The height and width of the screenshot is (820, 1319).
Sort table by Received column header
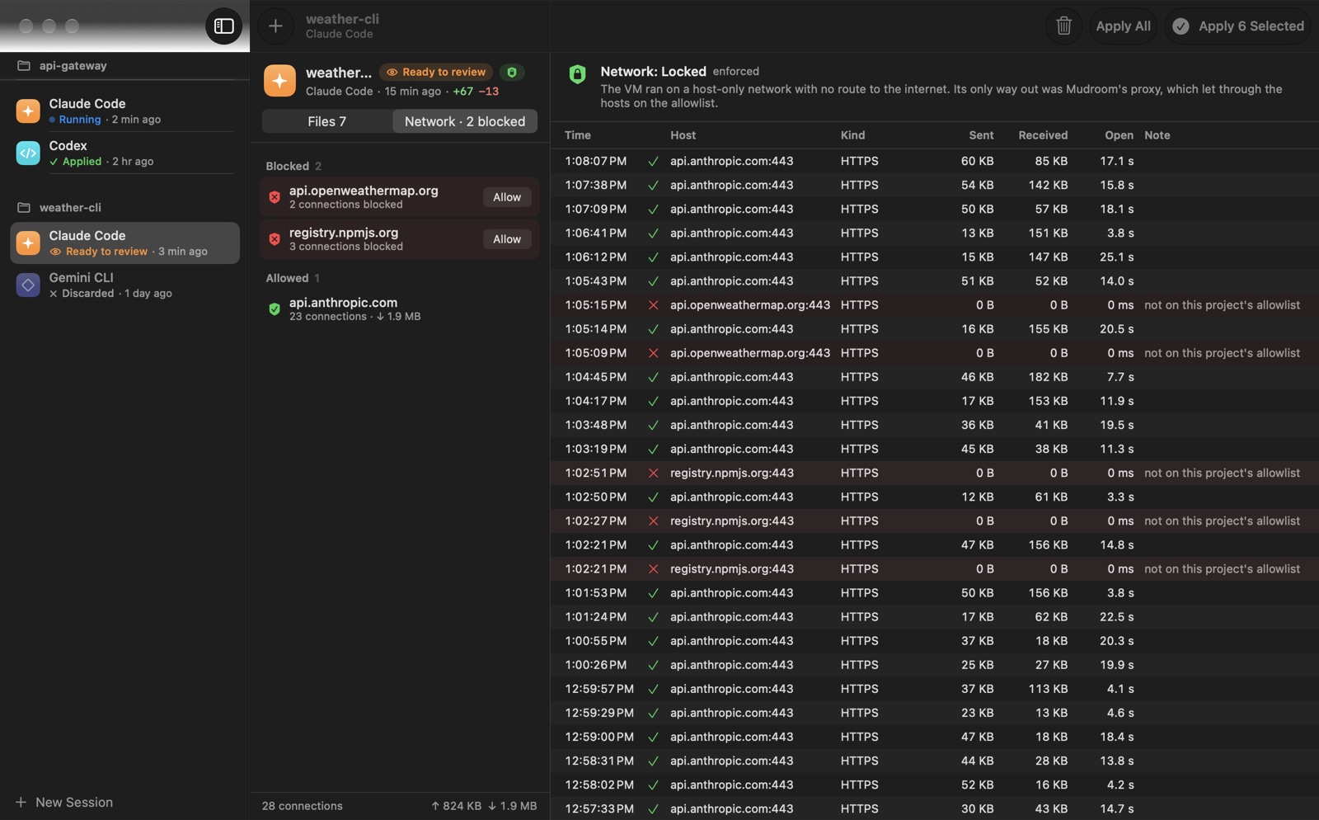coord(1043,135)
